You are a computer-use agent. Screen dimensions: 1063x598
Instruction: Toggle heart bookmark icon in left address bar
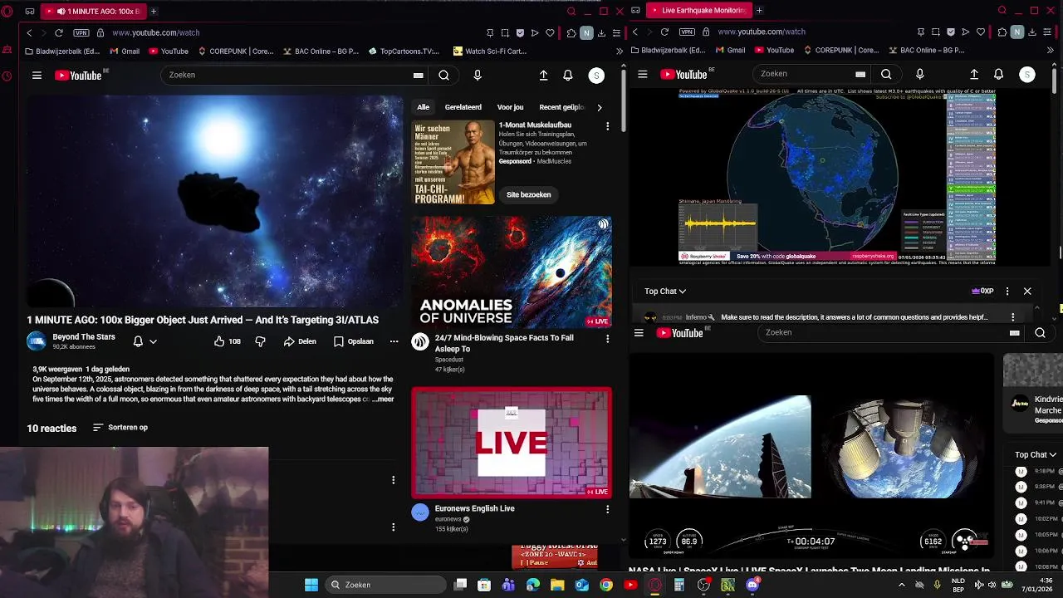[x=550, y=32]
